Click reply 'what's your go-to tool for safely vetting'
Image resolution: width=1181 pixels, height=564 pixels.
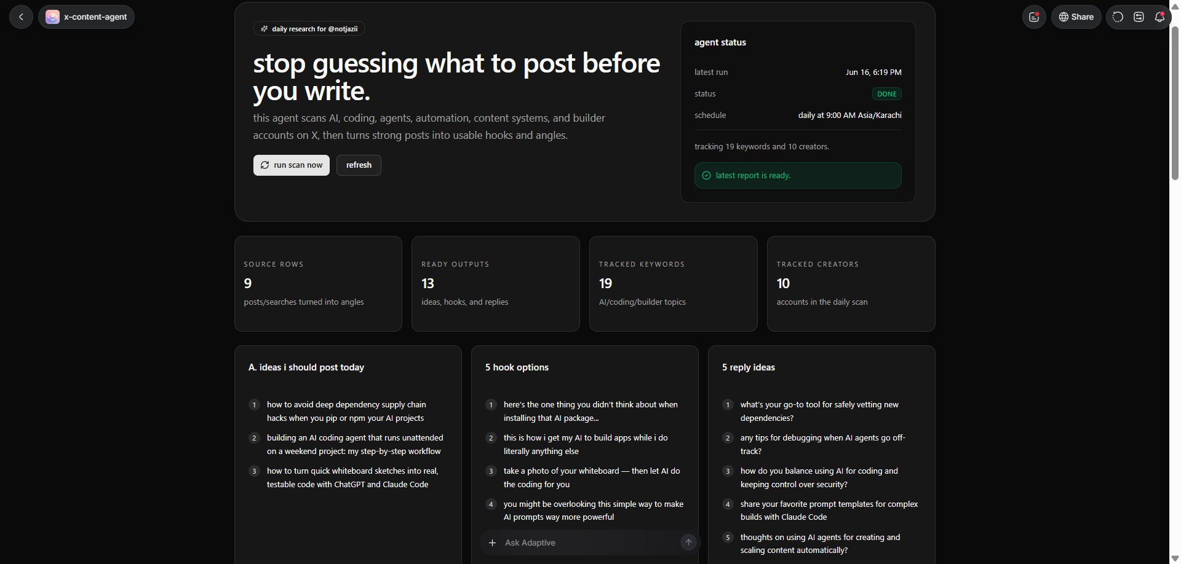(x=819, y=412)
